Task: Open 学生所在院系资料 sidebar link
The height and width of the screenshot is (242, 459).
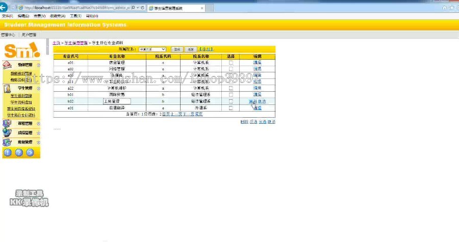Action: [21, 109]
